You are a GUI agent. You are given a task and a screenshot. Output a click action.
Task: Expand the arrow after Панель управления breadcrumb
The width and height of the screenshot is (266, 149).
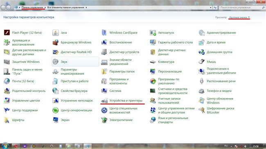[45, 8]
